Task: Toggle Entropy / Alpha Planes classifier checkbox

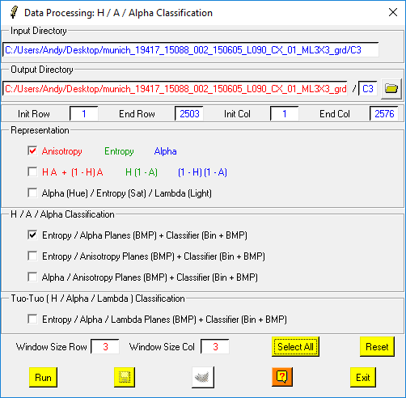Action: click(x=32, y=235)
